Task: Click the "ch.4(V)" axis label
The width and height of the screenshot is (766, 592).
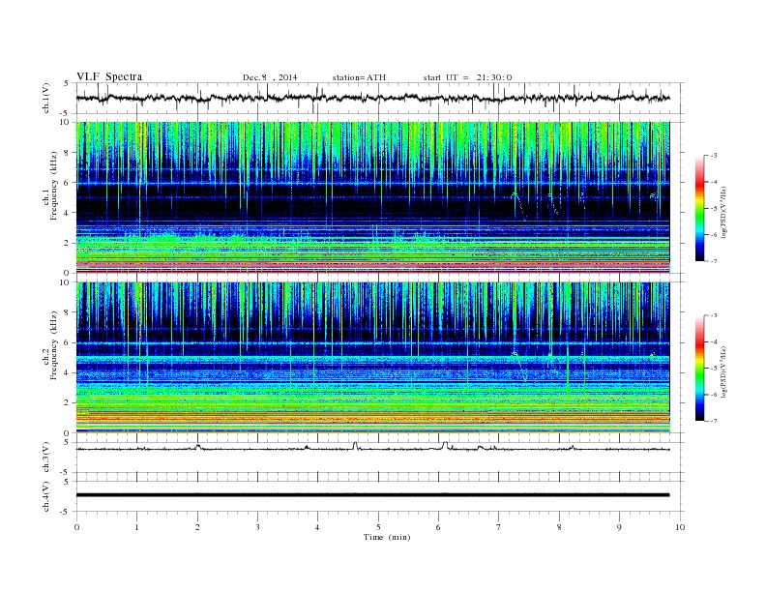Action: [x=46, y=496]
